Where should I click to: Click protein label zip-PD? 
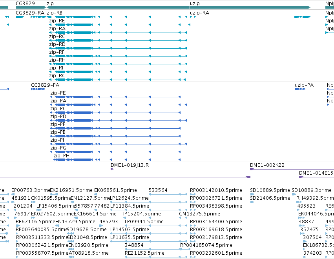tap(58, 117)
